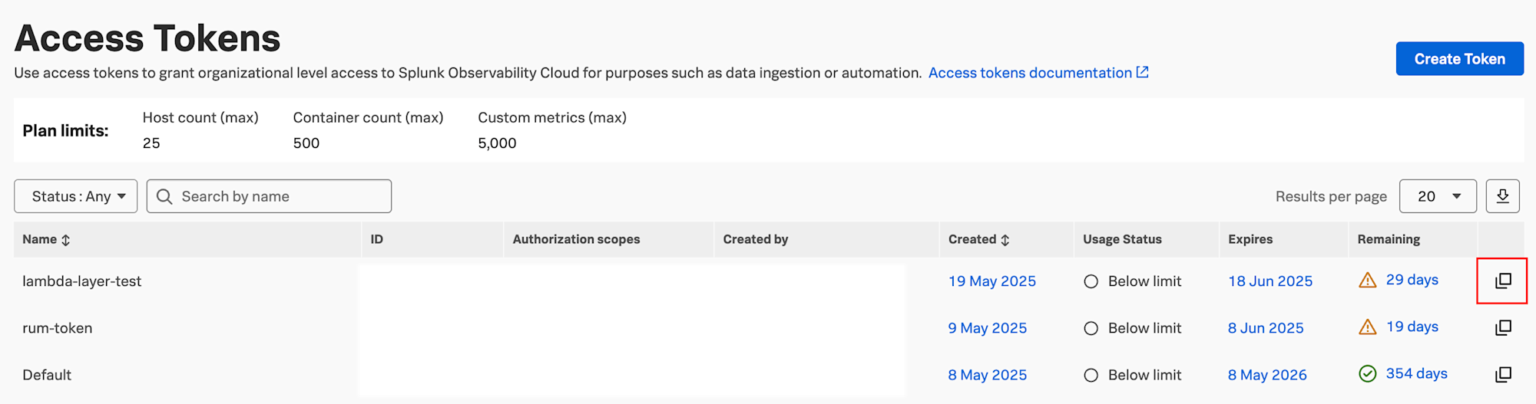Image resolution: width=1536 pixels, height=404 pixels.
Task: Open the Results per page dropdown
Action: [1438, 196]
